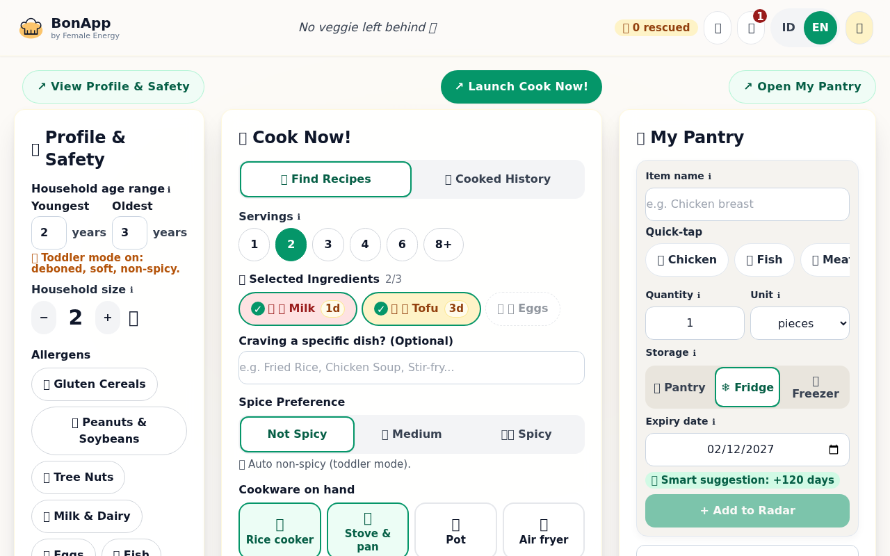Click the Youngest age input field
890x556 pixels.
tap(49, 233)
